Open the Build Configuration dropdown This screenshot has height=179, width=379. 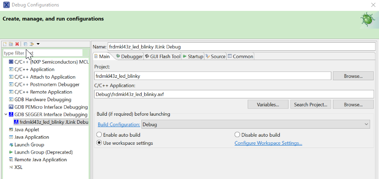coord(255,125)
